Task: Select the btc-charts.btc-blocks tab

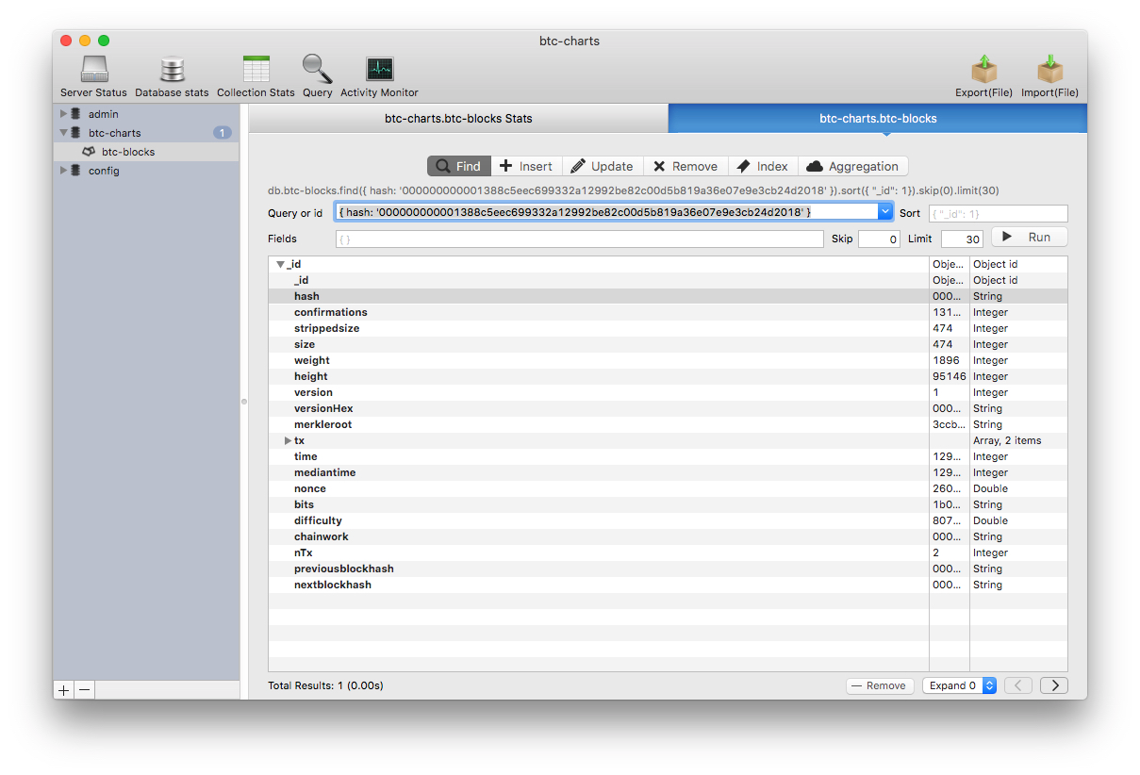Action: point(877,118)
